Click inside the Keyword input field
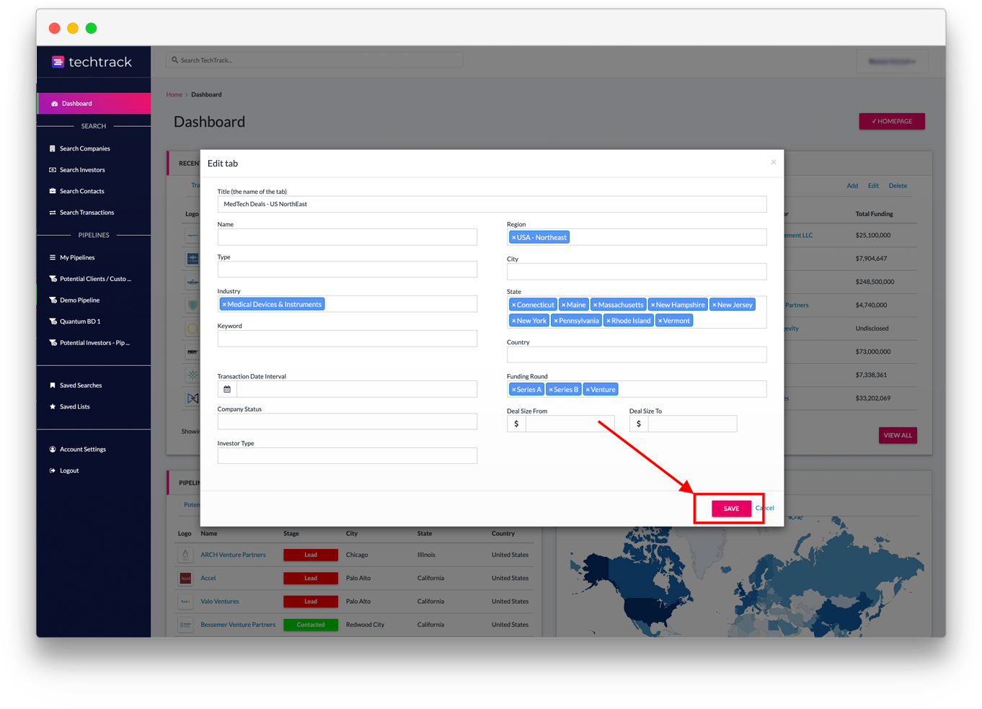 pos(347,338)
